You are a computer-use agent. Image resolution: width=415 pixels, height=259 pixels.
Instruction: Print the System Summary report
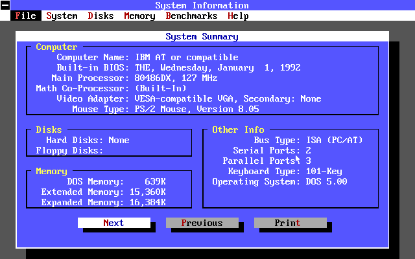290,223
